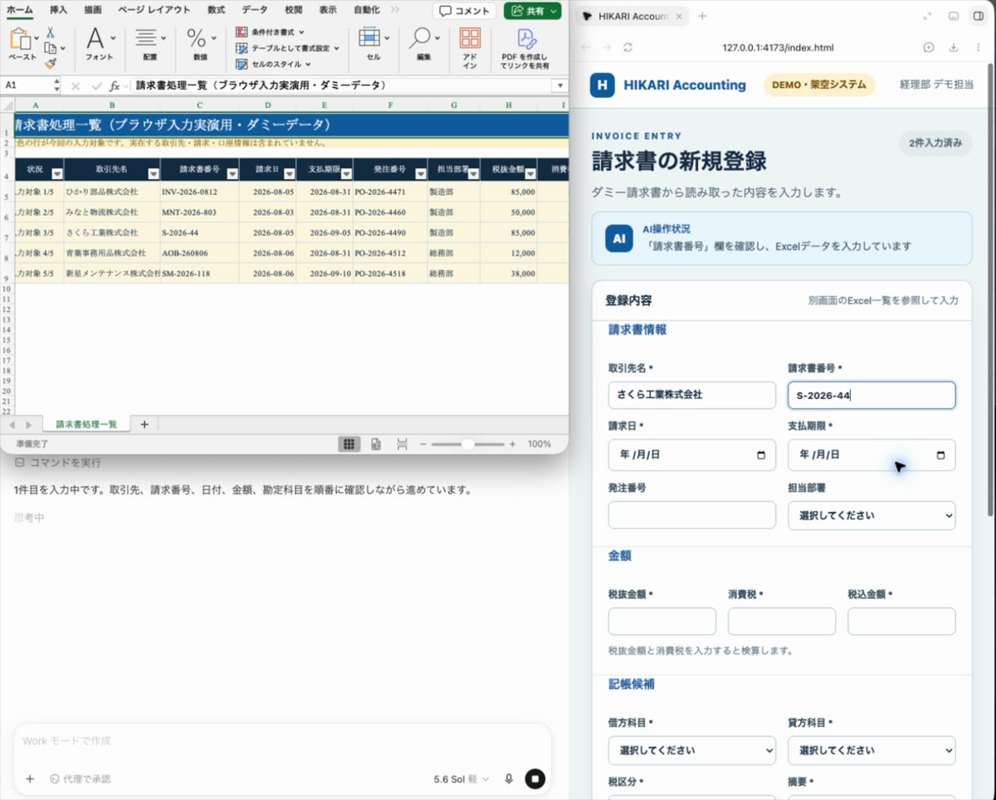Select the 請求書処理一覧 sheet tab
Image resolution: width=996 pixels, height=800 pixels.
(x=86, y=424)
